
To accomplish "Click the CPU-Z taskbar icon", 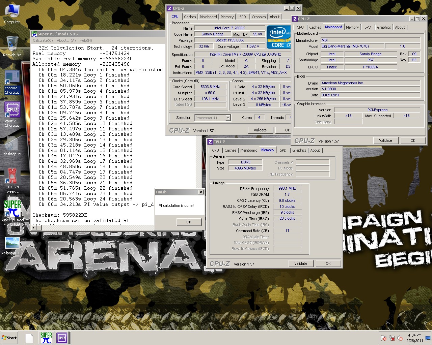I will pyautogui.click(x=62, y=338).
